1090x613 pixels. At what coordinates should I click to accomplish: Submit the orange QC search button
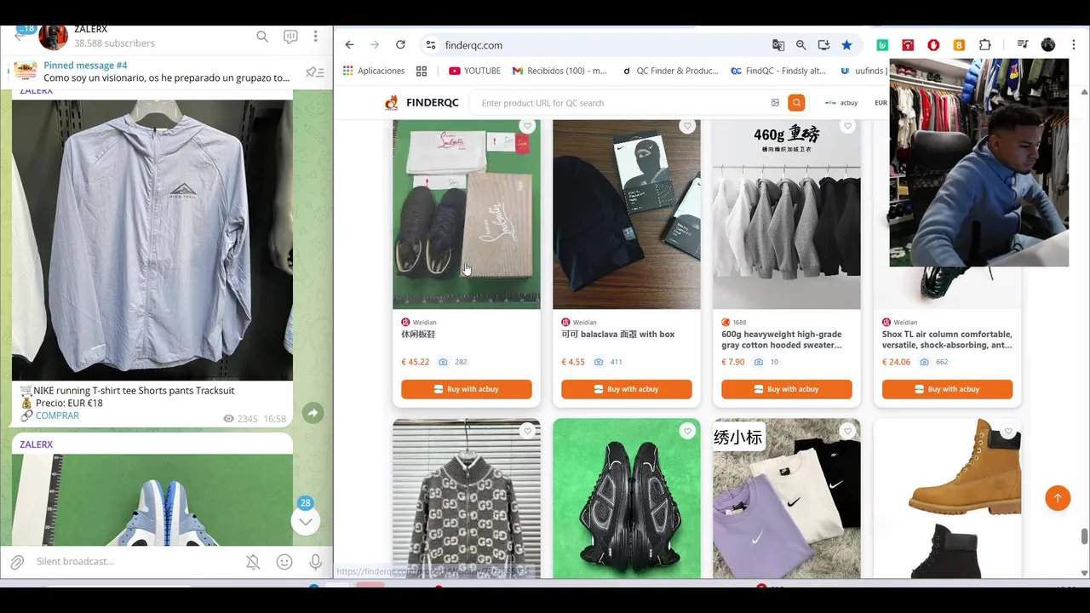pyautogui.click(x=796, y=103)
